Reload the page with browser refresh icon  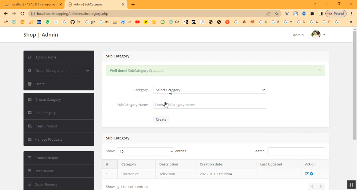coord(22,14)
